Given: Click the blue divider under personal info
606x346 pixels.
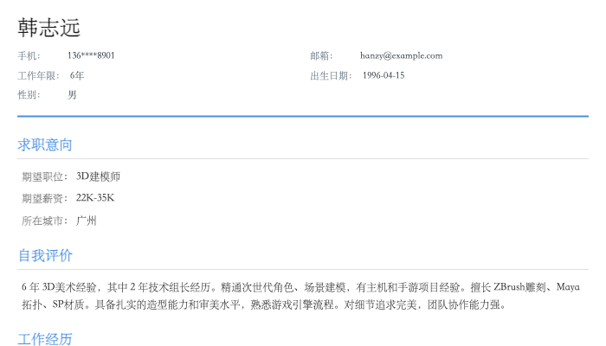Looking at the screenshot, I should click(303, 116).
